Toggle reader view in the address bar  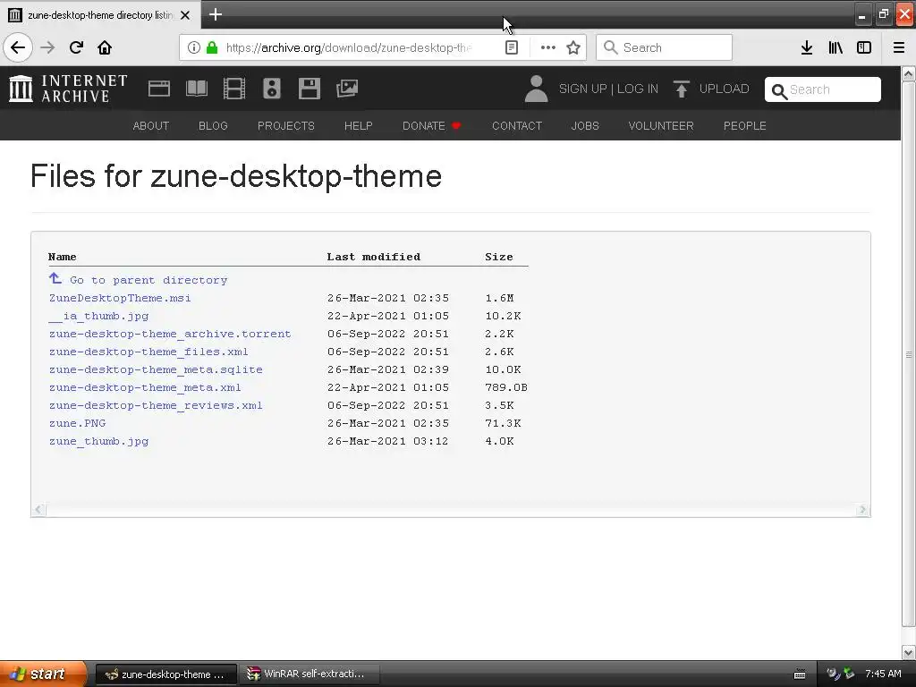(511, 47)
